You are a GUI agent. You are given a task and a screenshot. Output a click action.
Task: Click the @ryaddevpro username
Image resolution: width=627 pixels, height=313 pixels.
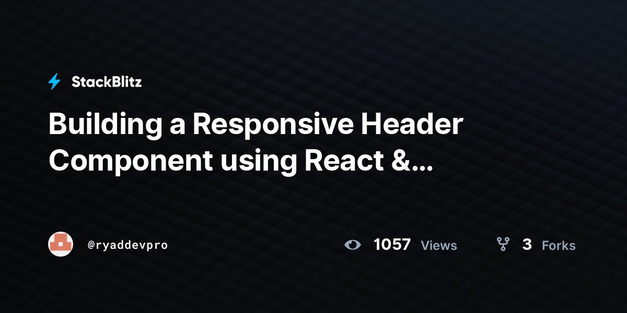click(x=128, y=245)
